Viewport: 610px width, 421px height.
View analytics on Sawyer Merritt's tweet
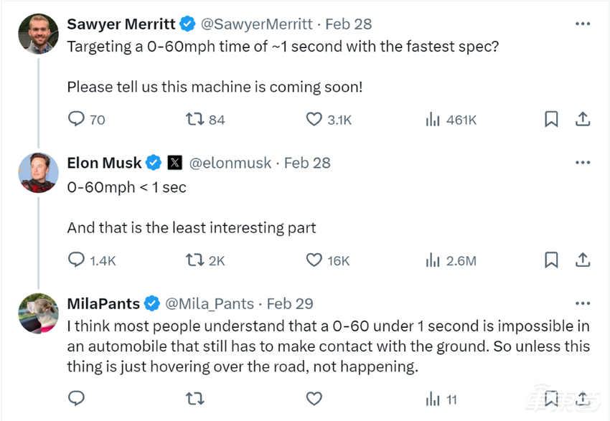coord(433,119)
